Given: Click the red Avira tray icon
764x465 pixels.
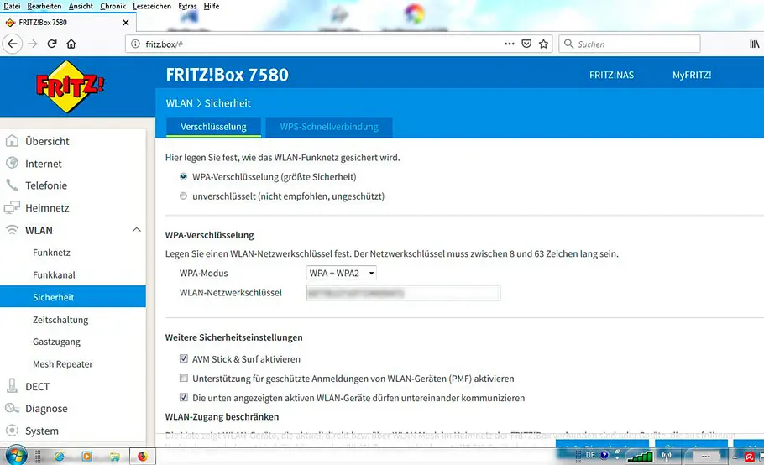Looking at the screenshot, I should click(750, 457).
